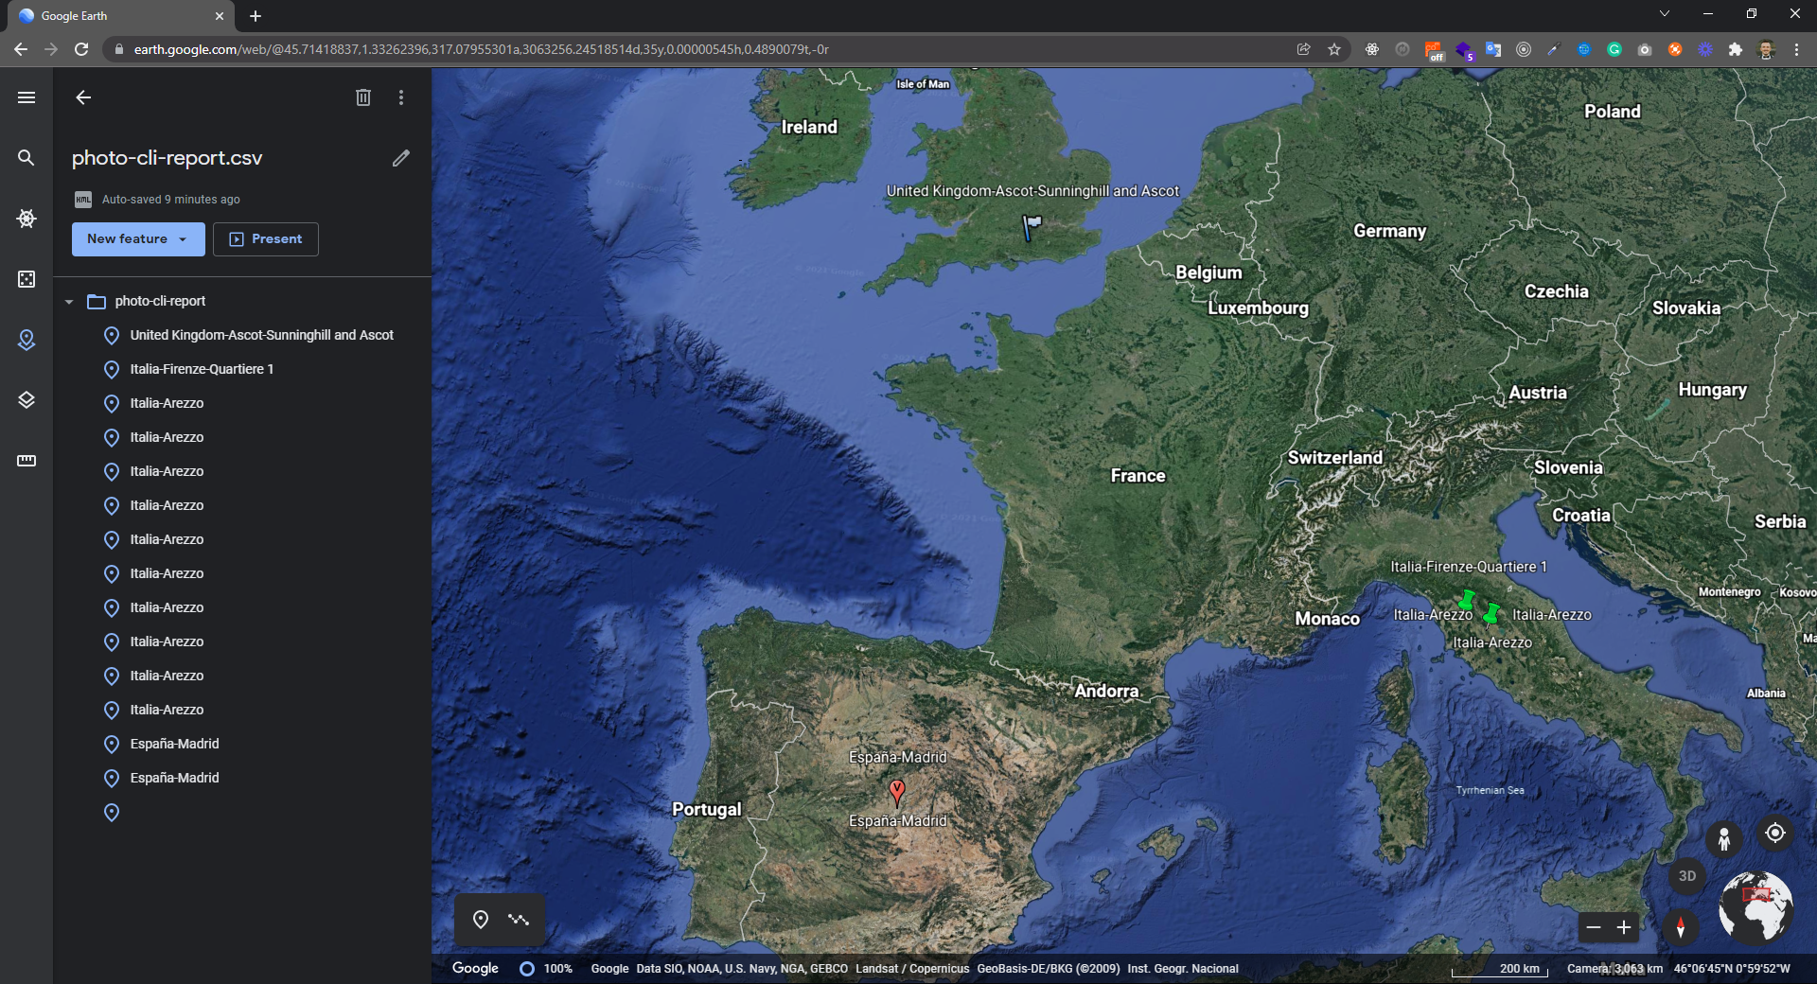Toggle the 3D view button

1687,876
